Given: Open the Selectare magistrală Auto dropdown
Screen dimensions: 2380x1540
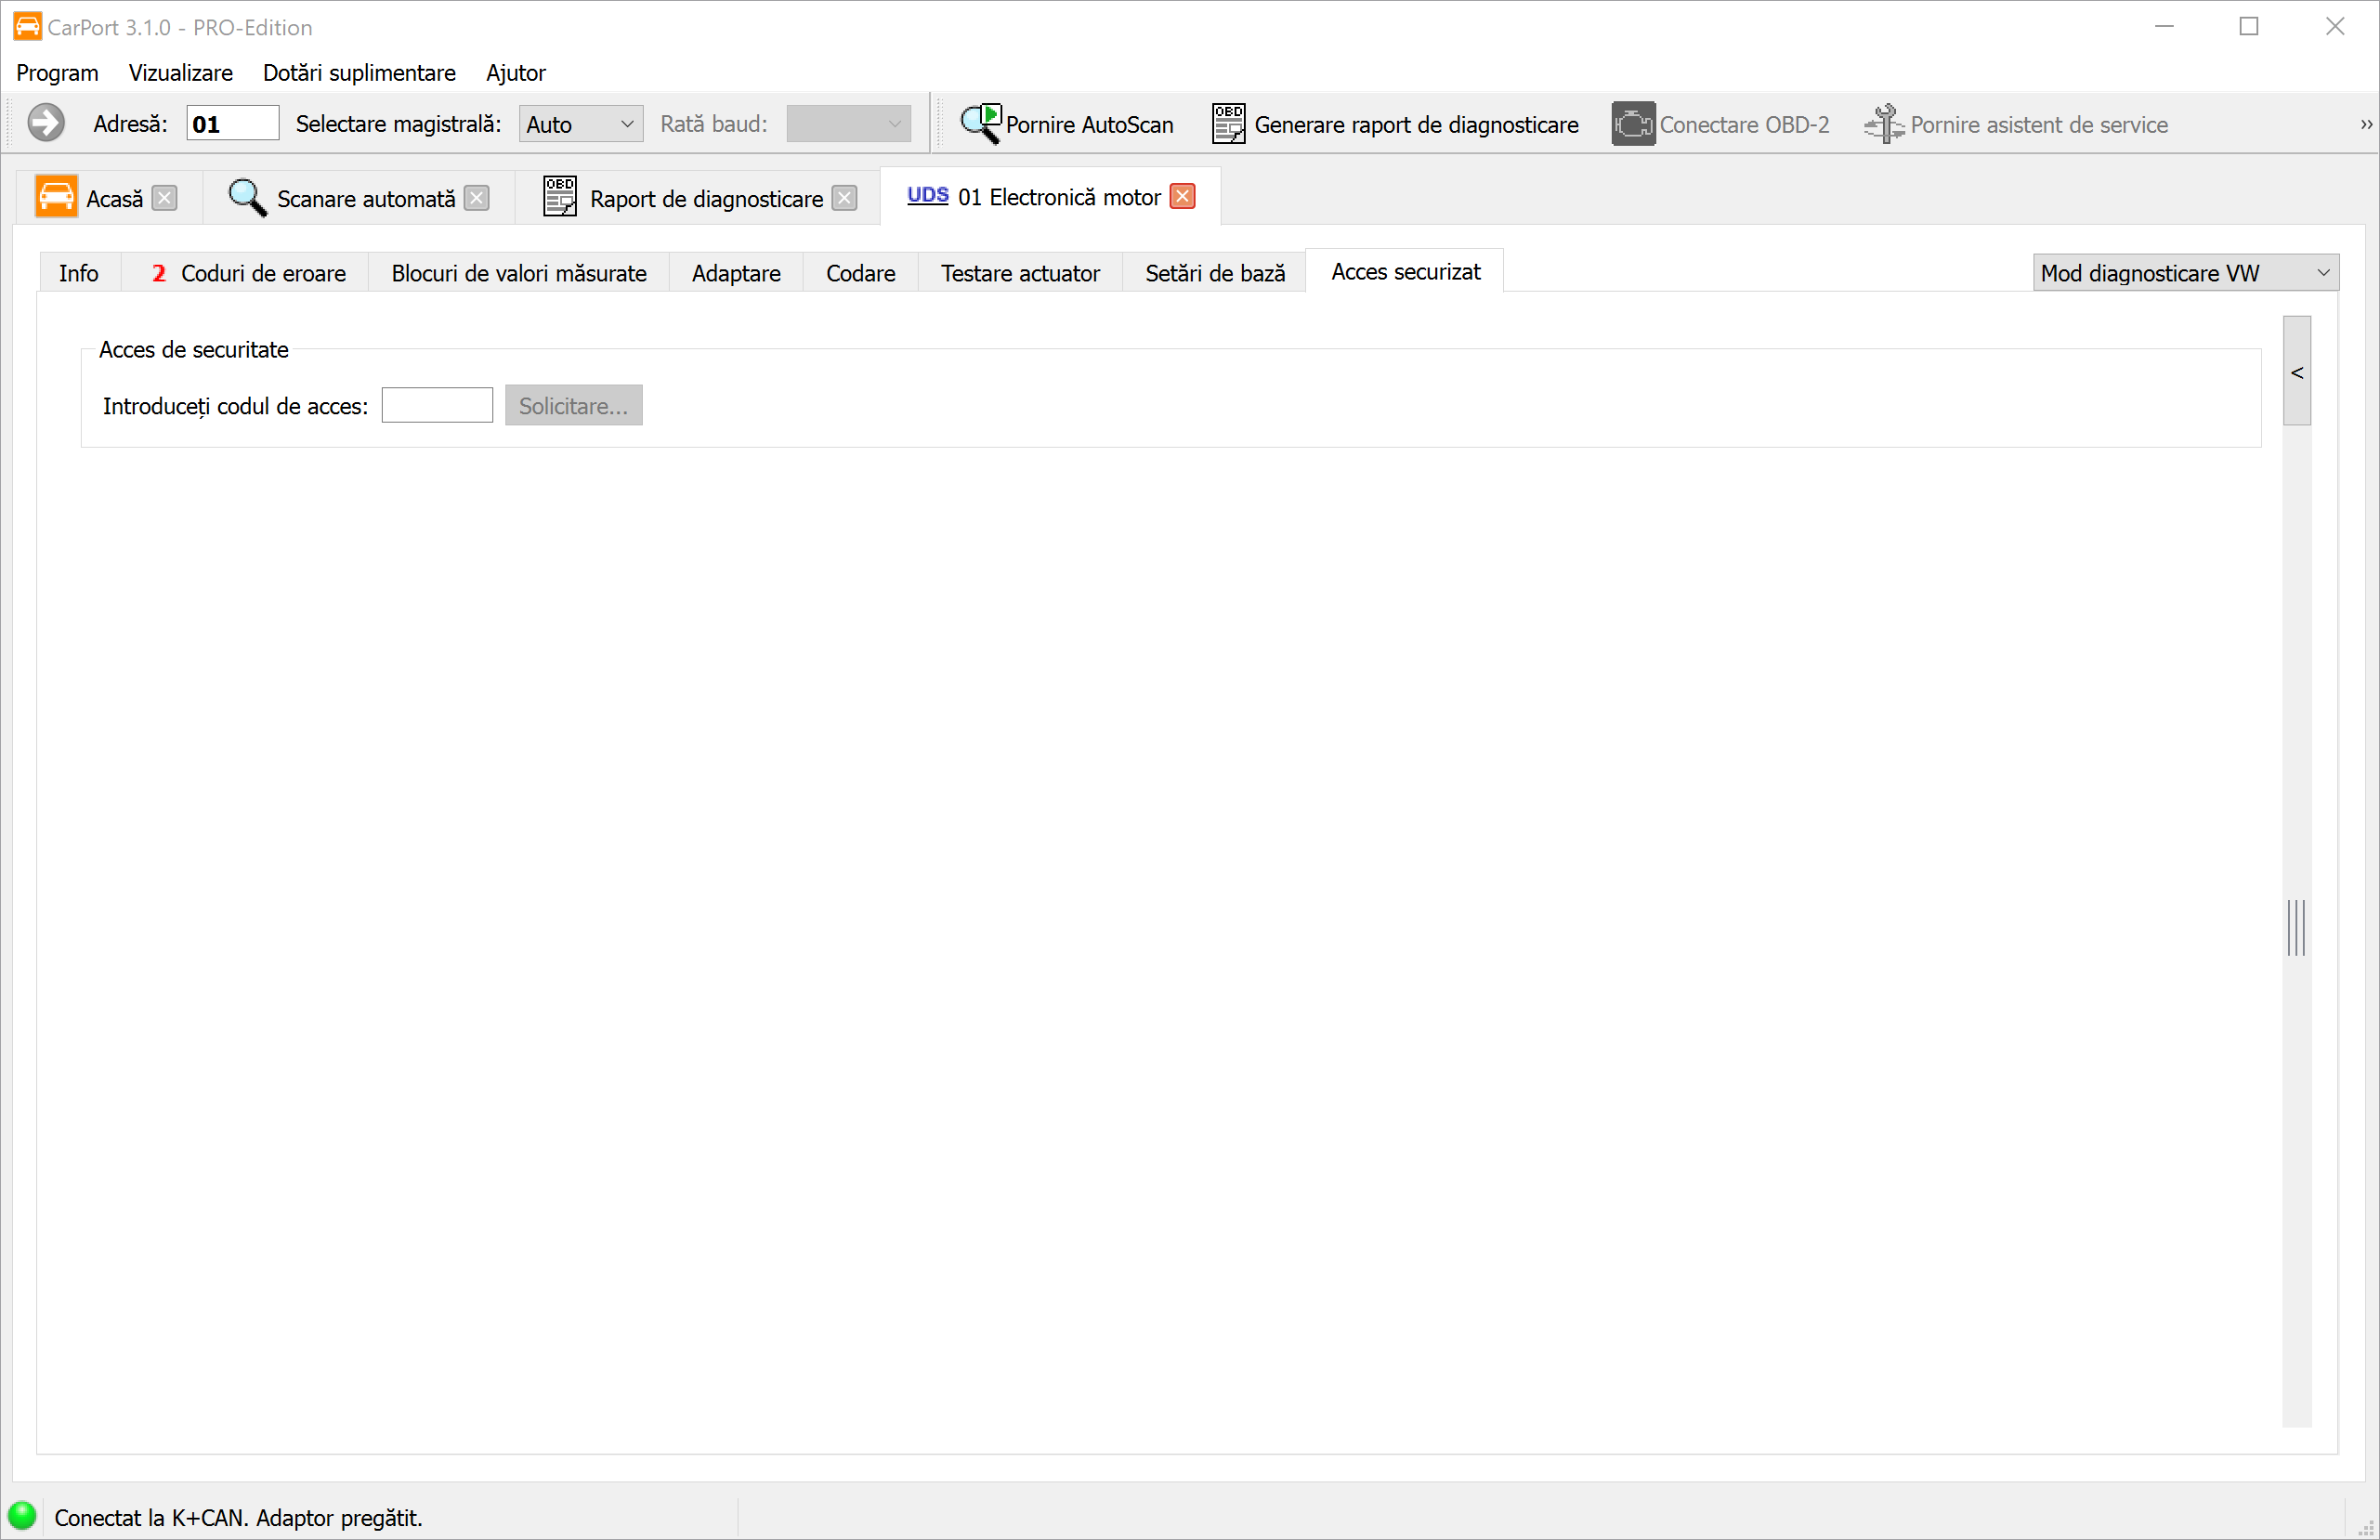Looking at the screenshot, I should coord(581,124).
